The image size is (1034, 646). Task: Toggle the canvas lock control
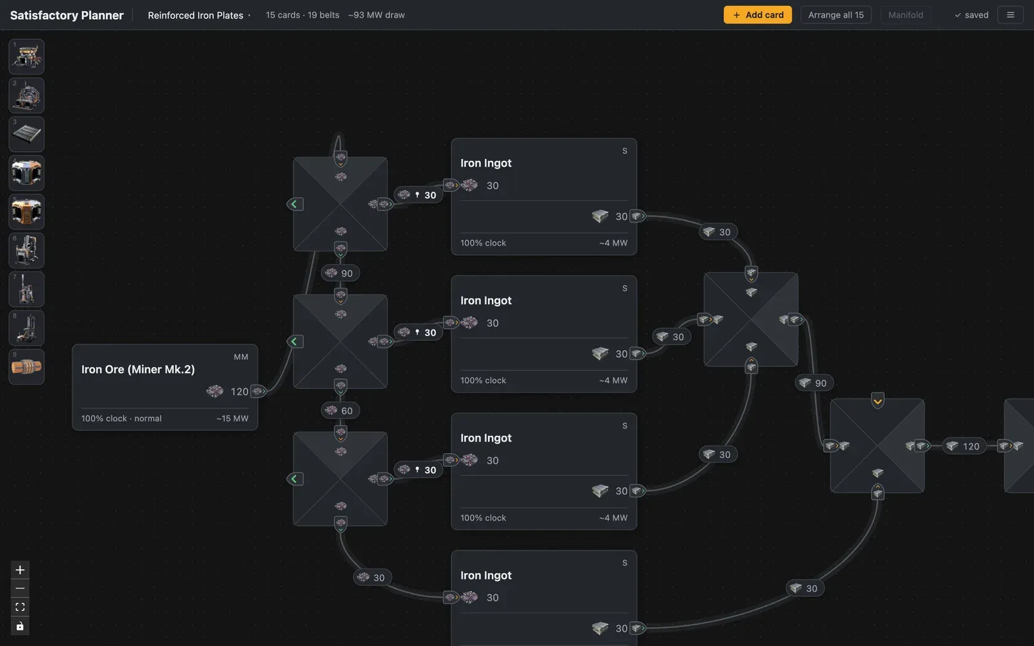pos(20,626)
